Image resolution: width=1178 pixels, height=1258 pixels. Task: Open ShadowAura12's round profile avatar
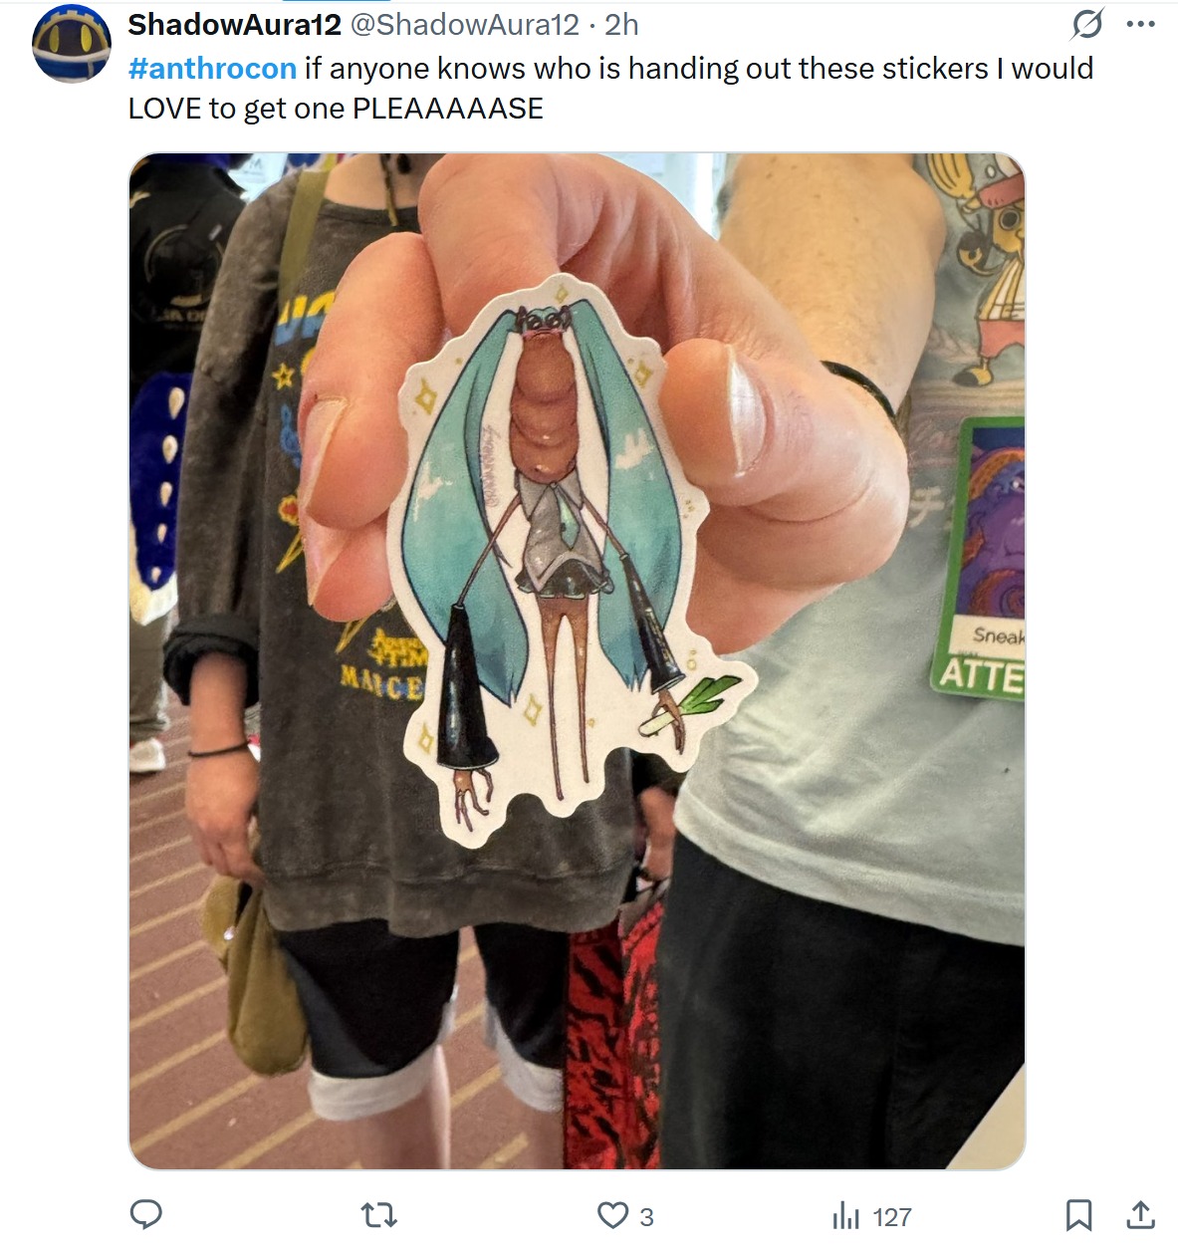(72, 44)
